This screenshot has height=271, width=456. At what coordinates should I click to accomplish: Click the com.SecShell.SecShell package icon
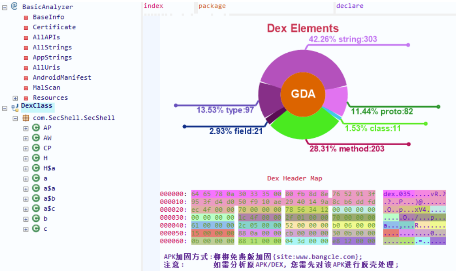coord(26,118)
